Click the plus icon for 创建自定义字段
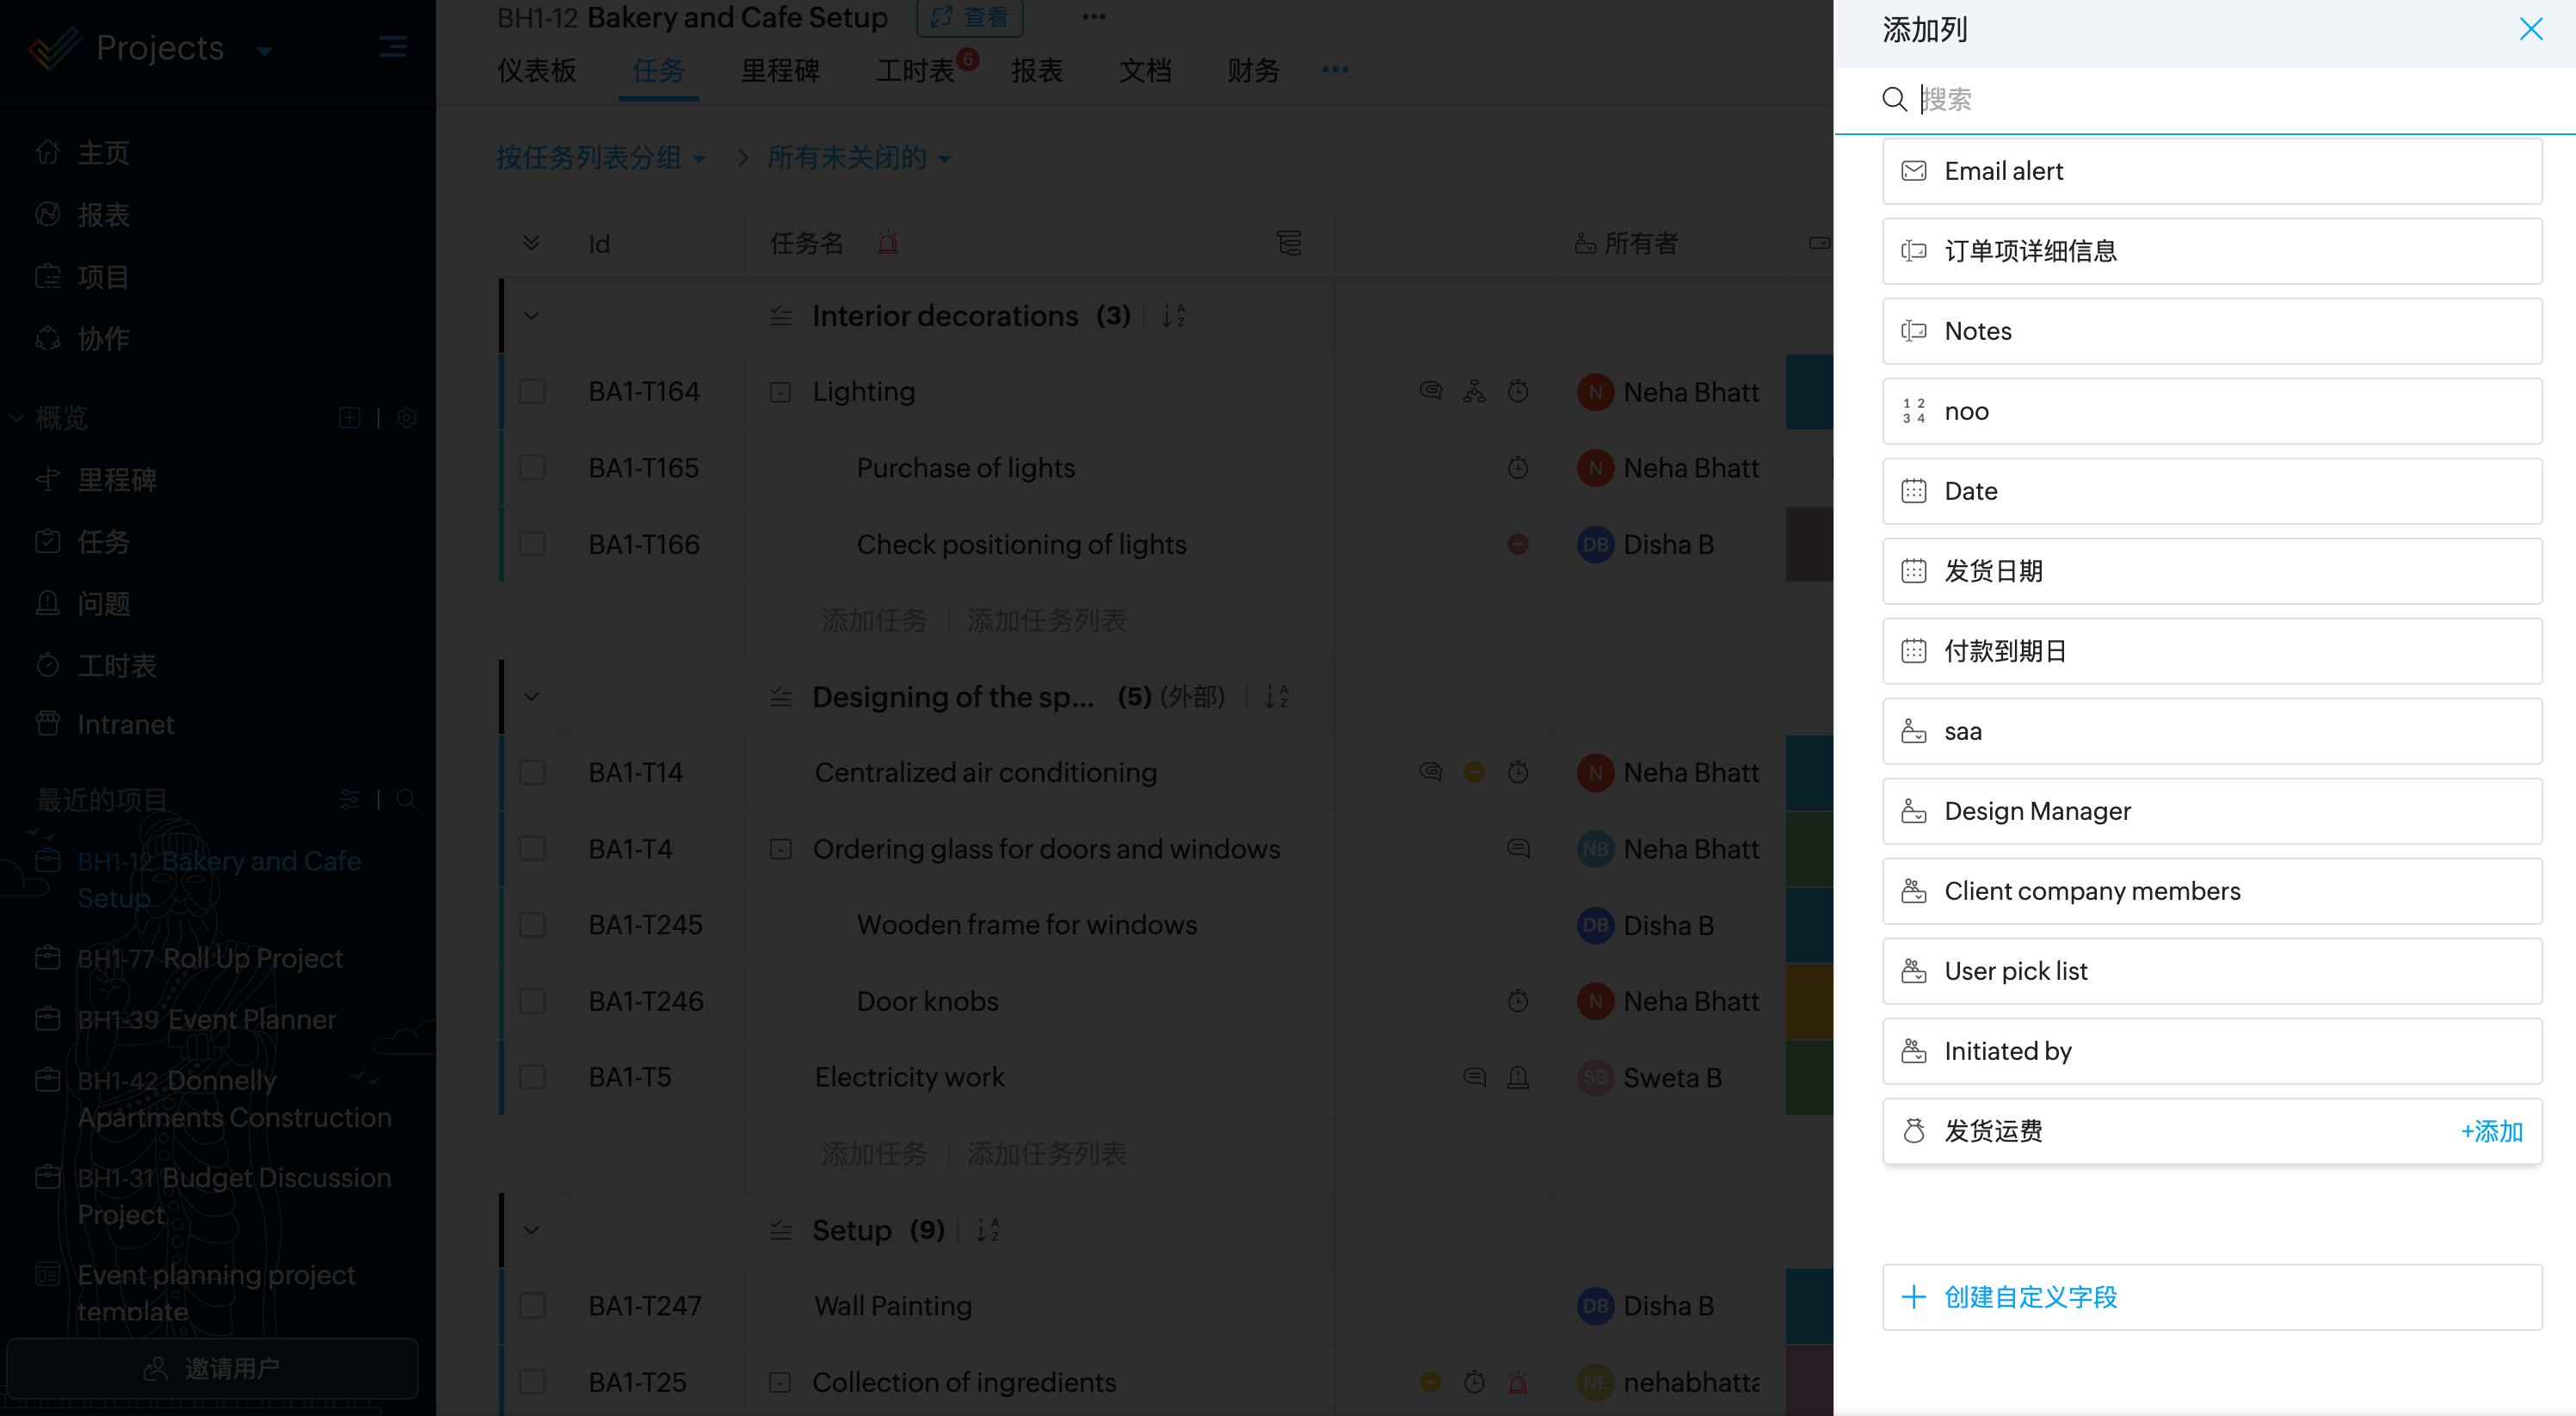Image resolution: width=2576 pixels, height=1416 pixels. pyautogui.click(x=1913, y=1297)
